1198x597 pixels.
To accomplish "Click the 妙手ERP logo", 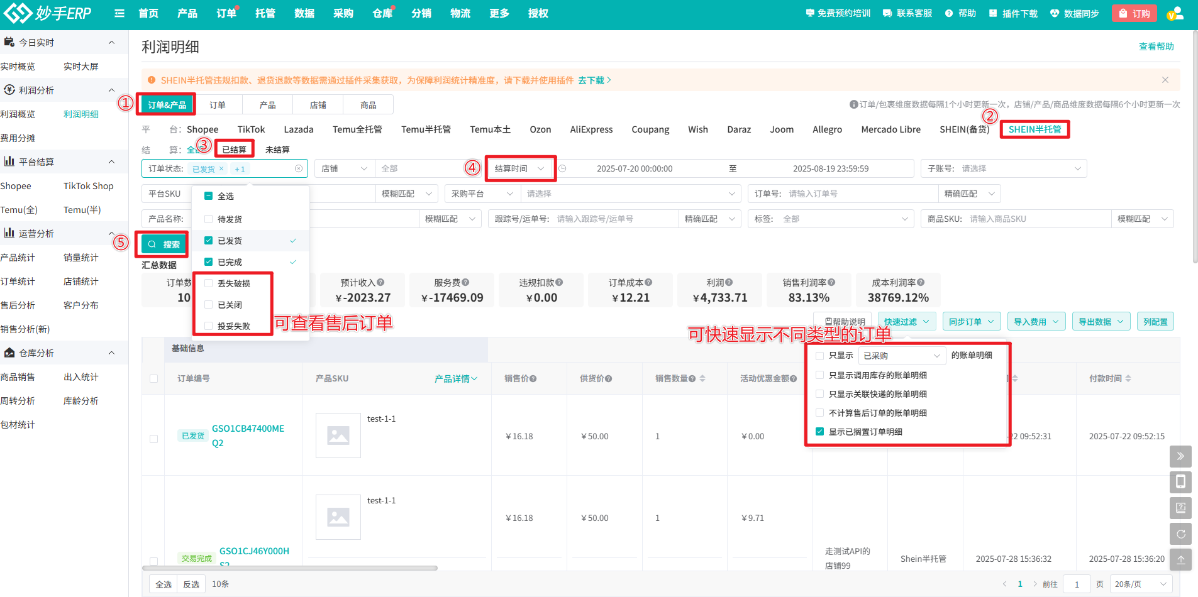I will 48,13.
